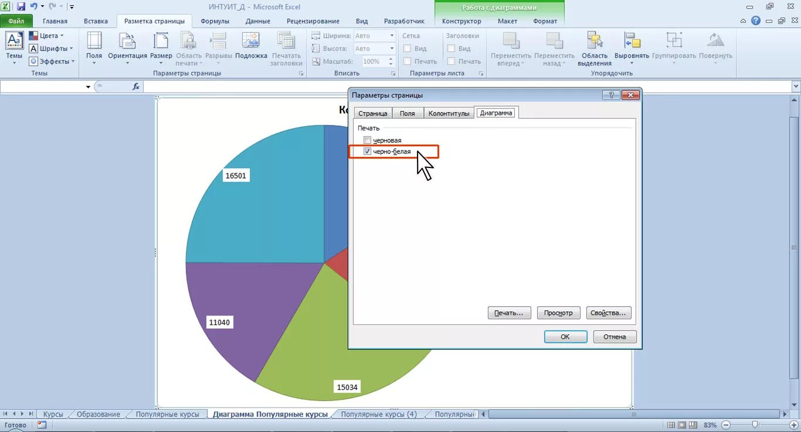Switch to the Формат chart tab
This screenshot has height=432, width=801.
click(x=545, y=21)
